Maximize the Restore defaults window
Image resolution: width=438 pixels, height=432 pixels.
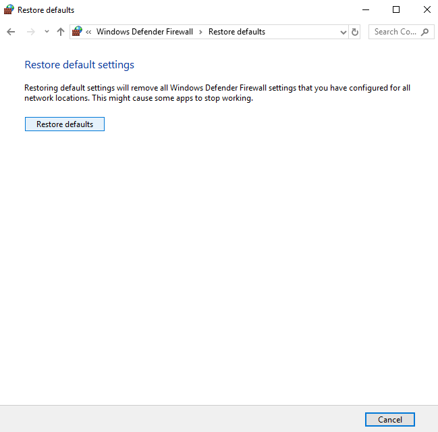(396, 9)
